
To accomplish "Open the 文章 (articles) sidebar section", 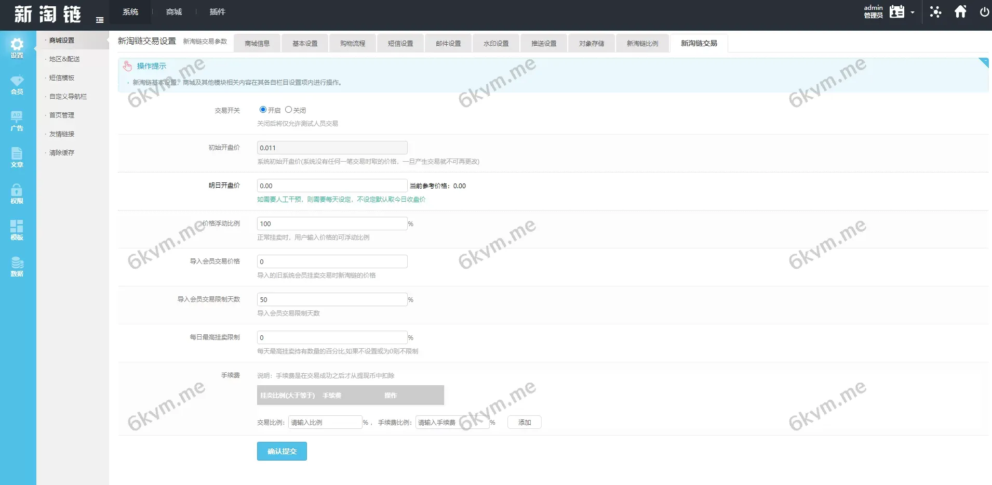I will [17, 158].
